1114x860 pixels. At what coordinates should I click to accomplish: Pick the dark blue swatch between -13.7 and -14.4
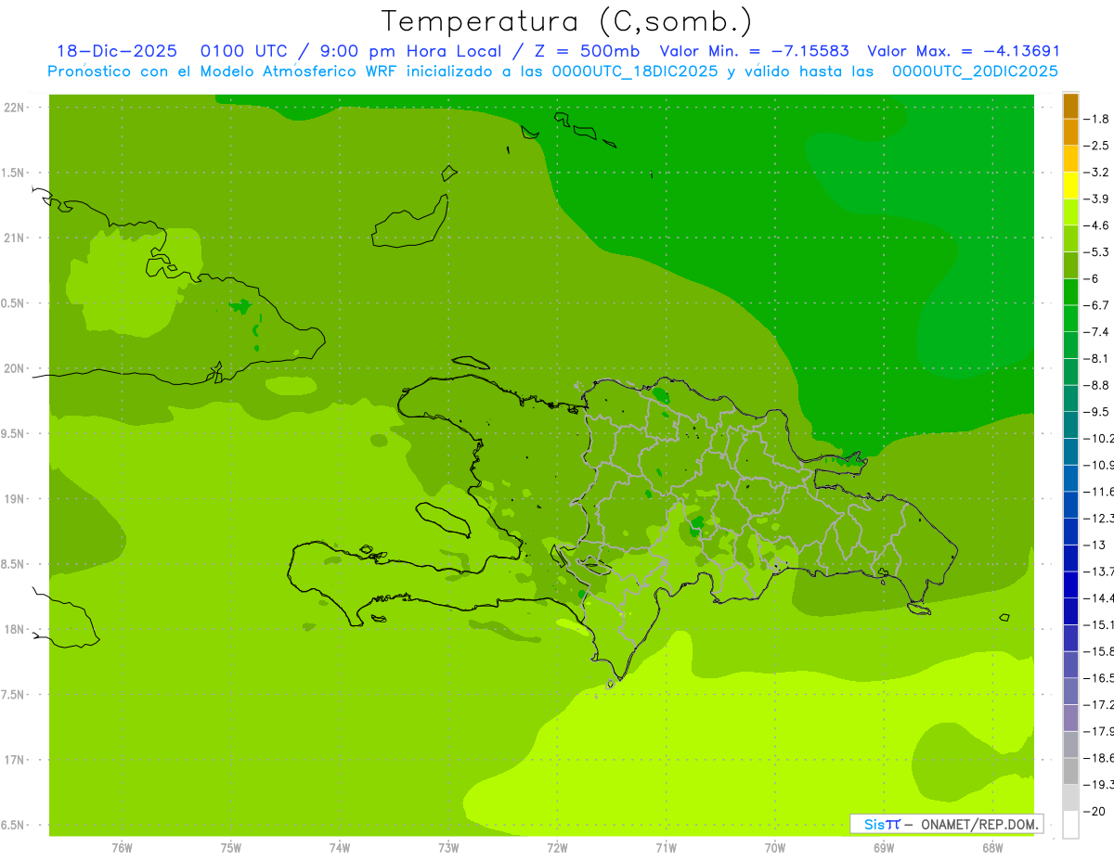click(1070, 584)
